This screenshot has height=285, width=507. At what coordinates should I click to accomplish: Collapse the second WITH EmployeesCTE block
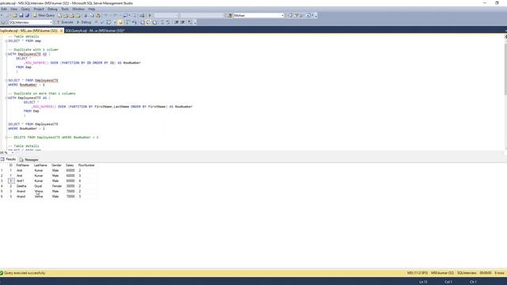click(6, 98)
